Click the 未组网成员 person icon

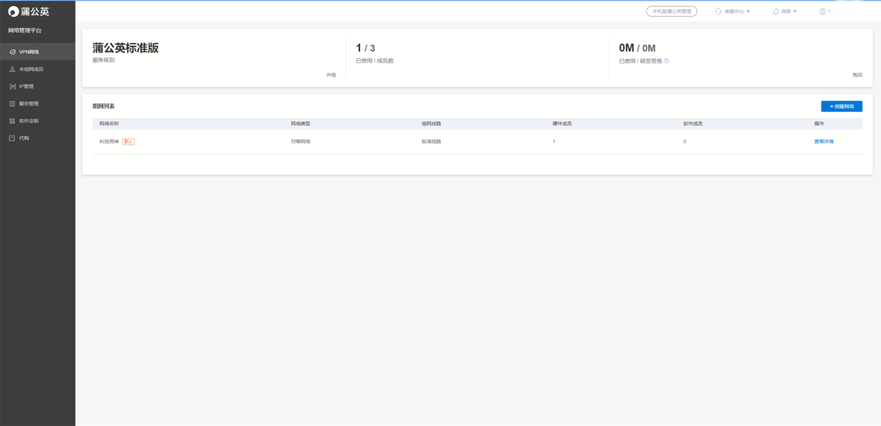(x=13, y=69)
